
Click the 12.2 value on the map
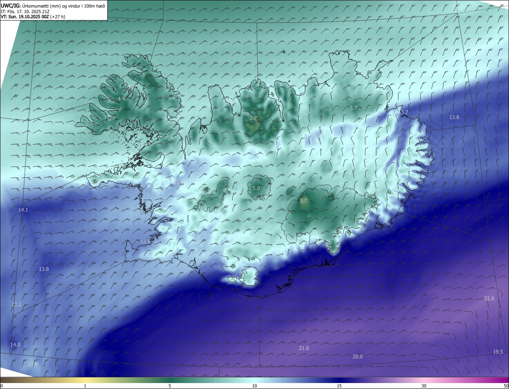click(16, 304)
